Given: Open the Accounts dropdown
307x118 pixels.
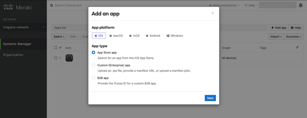Looking at the screenshot, I should [293, 36].
